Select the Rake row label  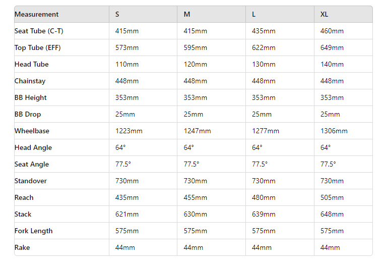tap(23, 247)
